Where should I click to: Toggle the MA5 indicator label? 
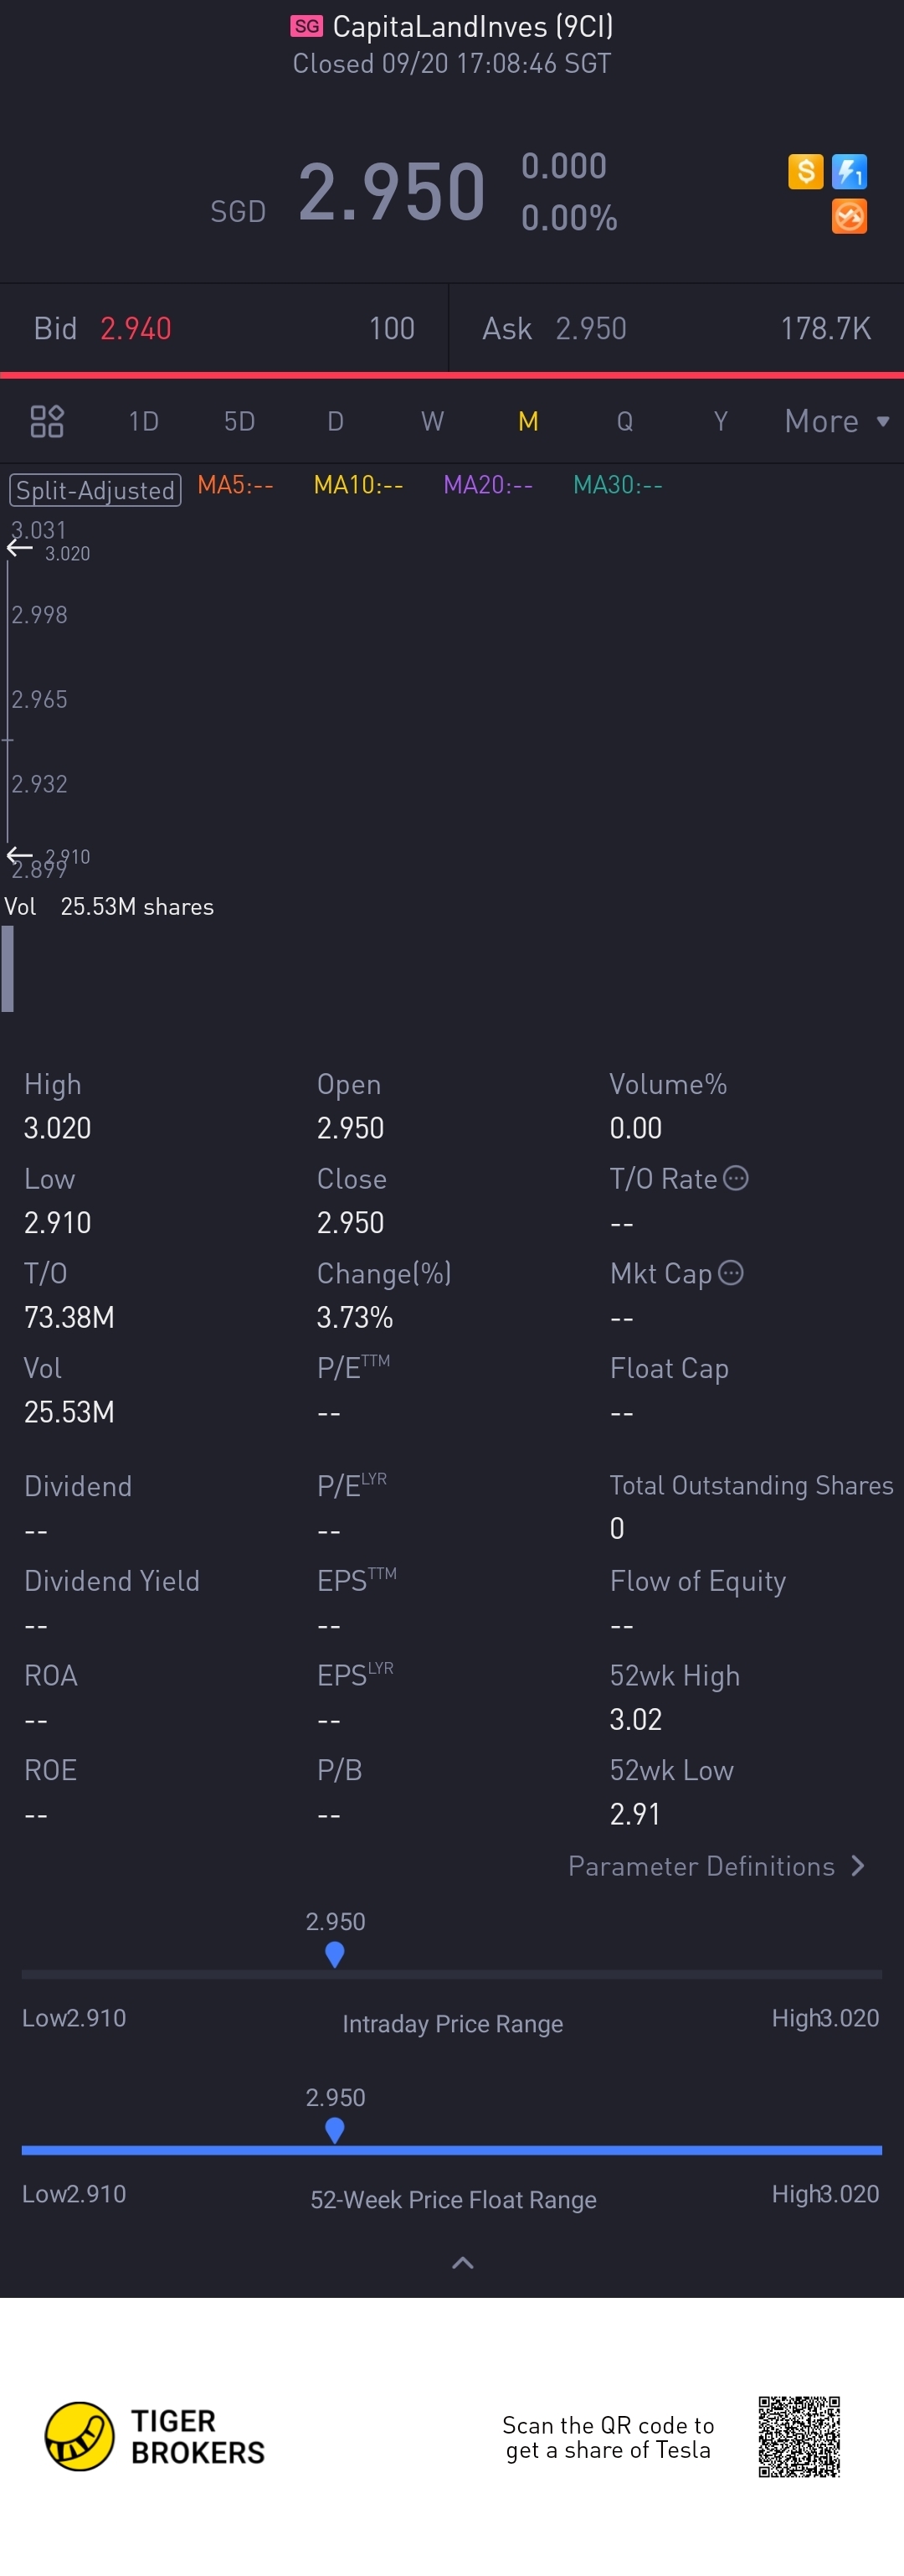click(234, 485)
